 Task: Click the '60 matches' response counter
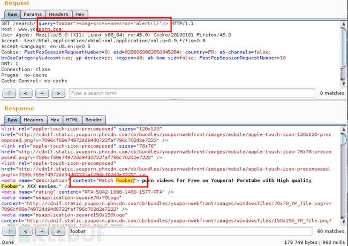pos(331,232)
